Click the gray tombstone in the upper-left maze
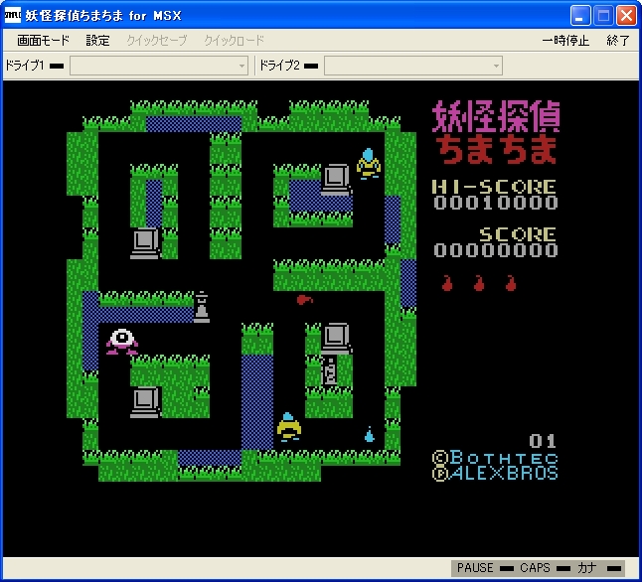 tap(146, 243)
